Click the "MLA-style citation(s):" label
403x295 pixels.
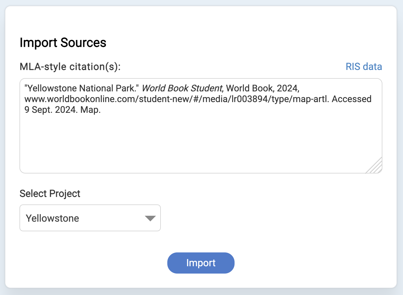click(x=70, y=67)
